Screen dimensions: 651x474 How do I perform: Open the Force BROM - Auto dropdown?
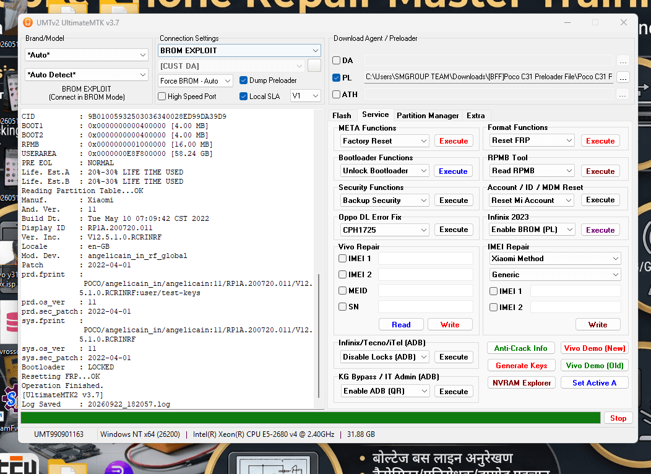[x=195, y=81]
